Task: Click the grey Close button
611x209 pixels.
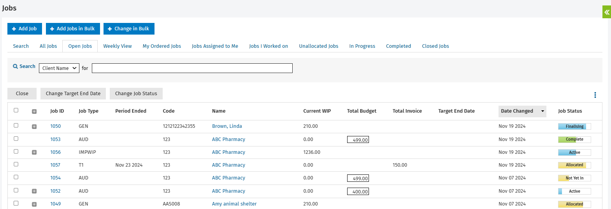Action: point(22,94)
